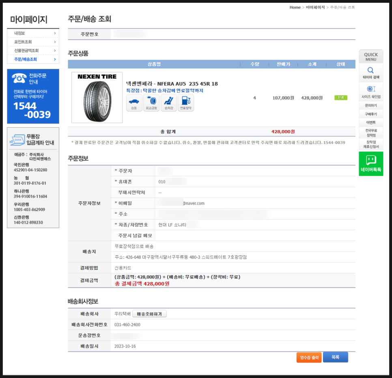The image size is (392, 378).
Task: Click the fuel saving (연료절약) feature icon
Action: [186, 103]
